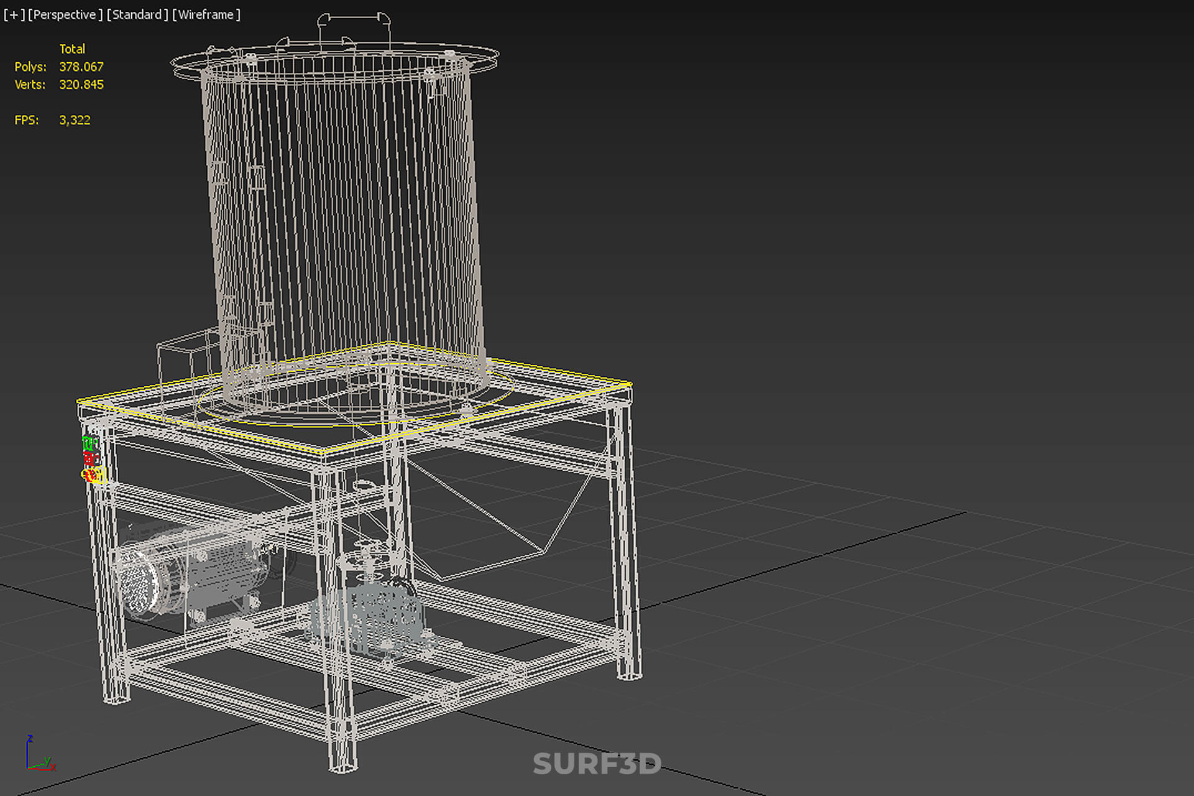
Task: Click the Polys count value 378.067
Action: coord(81,67)
